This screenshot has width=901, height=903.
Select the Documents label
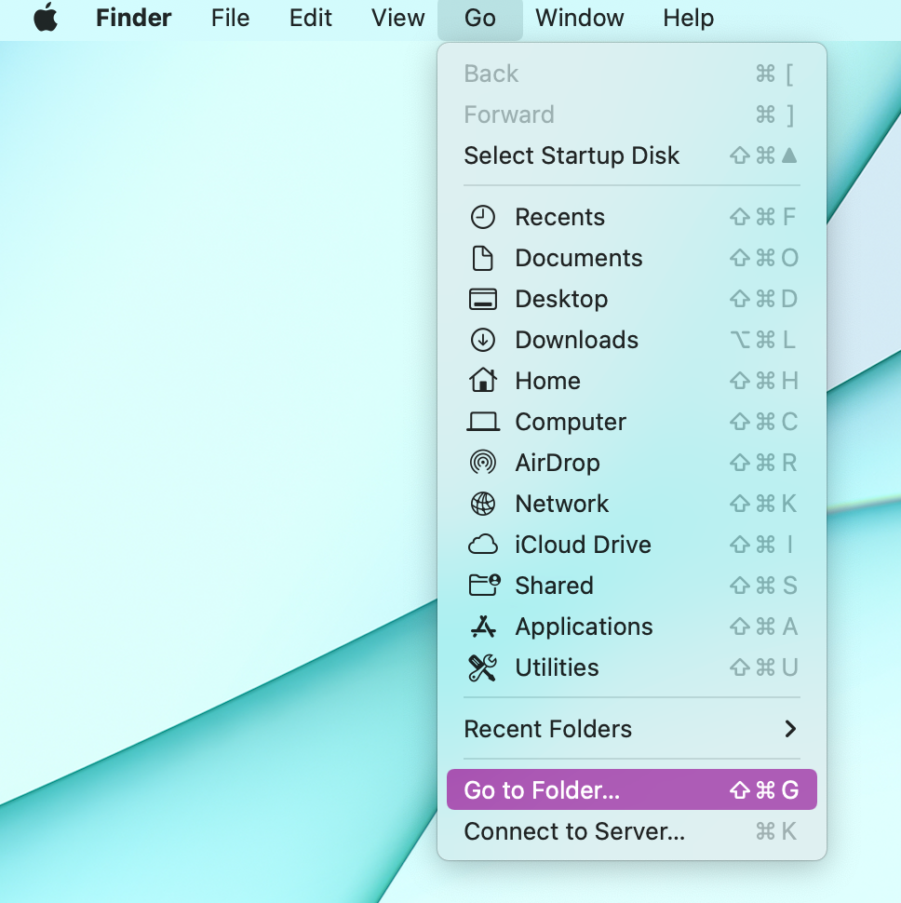579,258
